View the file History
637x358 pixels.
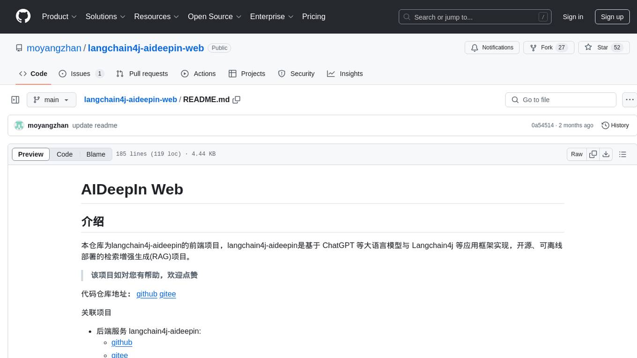click(615, 126)
